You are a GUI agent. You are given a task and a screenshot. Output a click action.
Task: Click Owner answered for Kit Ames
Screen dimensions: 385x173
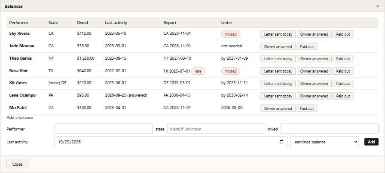(x=314, y=83)
